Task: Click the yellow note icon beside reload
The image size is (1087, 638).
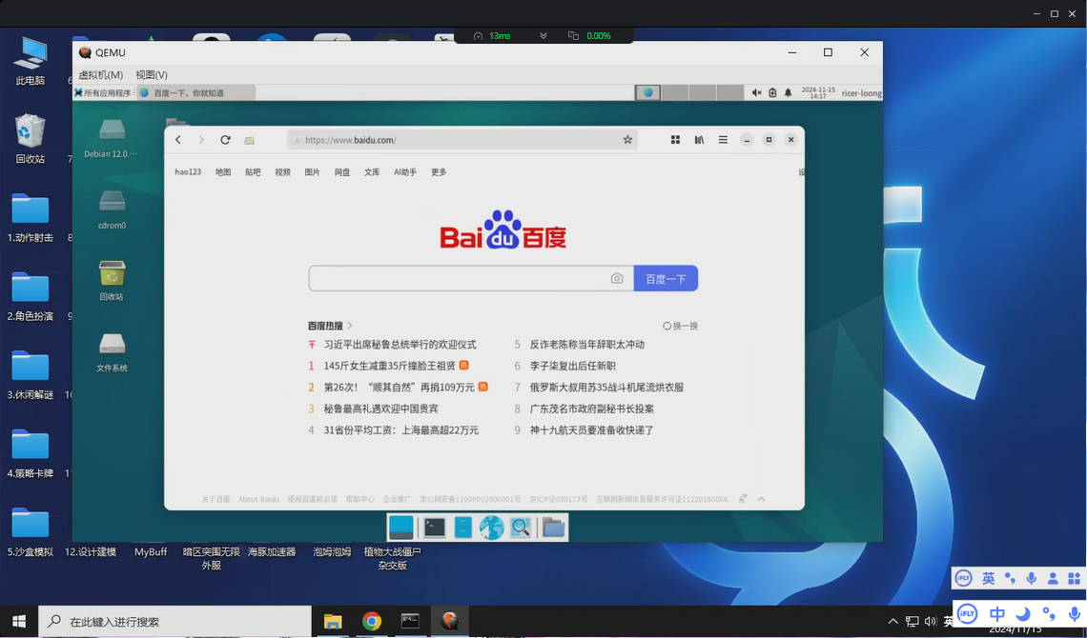Action: point(250,140)
